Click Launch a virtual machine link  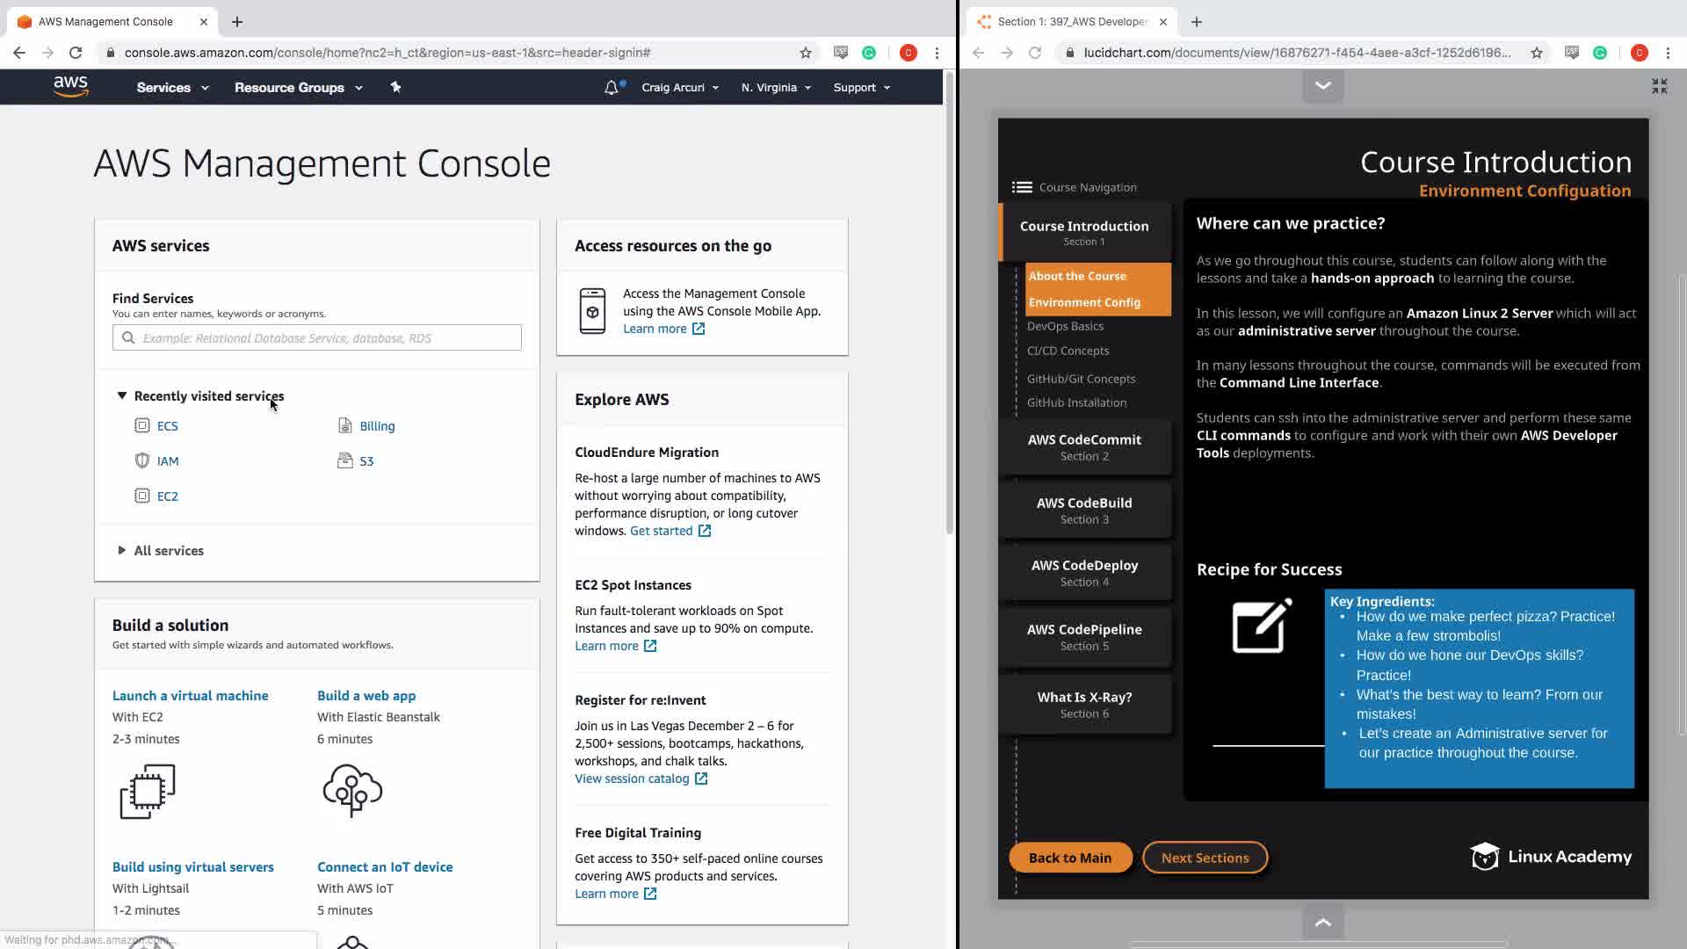pyautogui.click(x=190, y=695)
